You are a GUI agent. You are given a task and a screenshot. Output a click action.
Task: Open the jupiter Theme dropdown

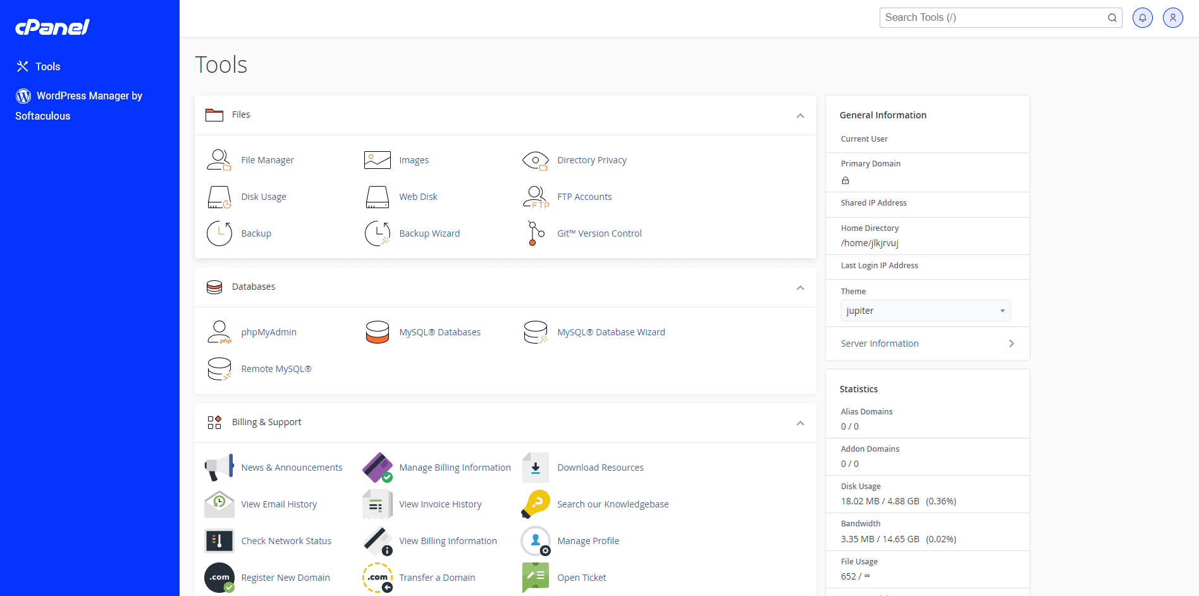[925, 310]
